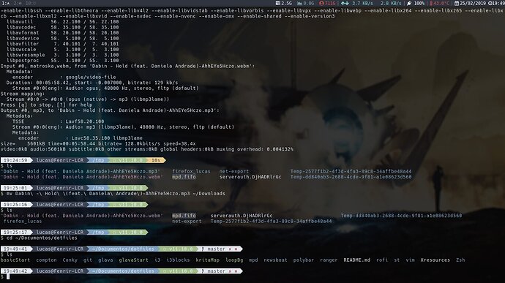Click 'newsboat' in the dotfiles listing

[275, 260]
